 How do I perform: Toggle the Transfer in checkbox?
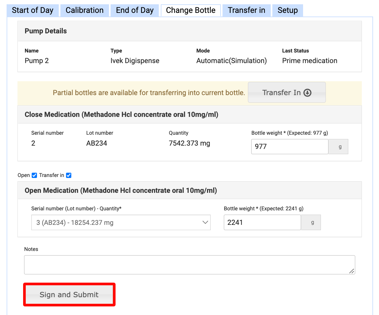[x=69, y=175]
